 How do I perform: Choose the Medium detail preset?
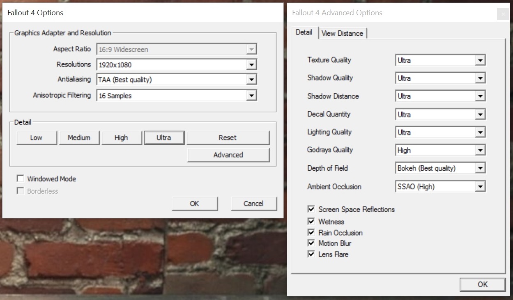79,138
